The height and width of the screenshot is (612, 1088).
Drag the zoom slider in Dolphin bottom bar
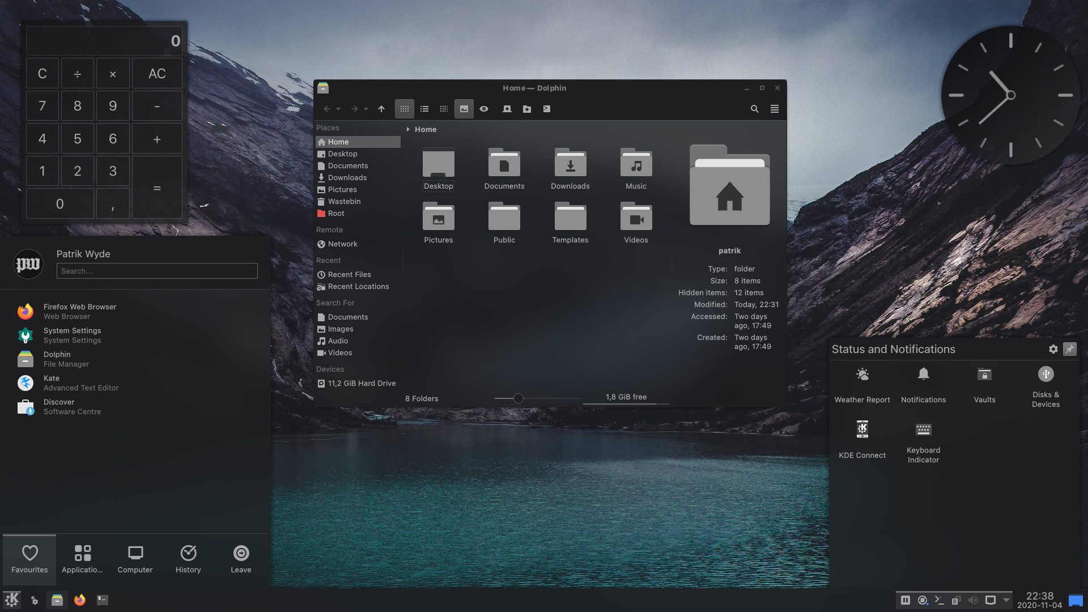(x=517, y=397)
